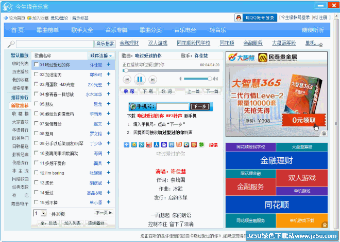Select 华语排行 in the sidebar
Viewport: 340px width, 242px height.
[x=20, y=130]
